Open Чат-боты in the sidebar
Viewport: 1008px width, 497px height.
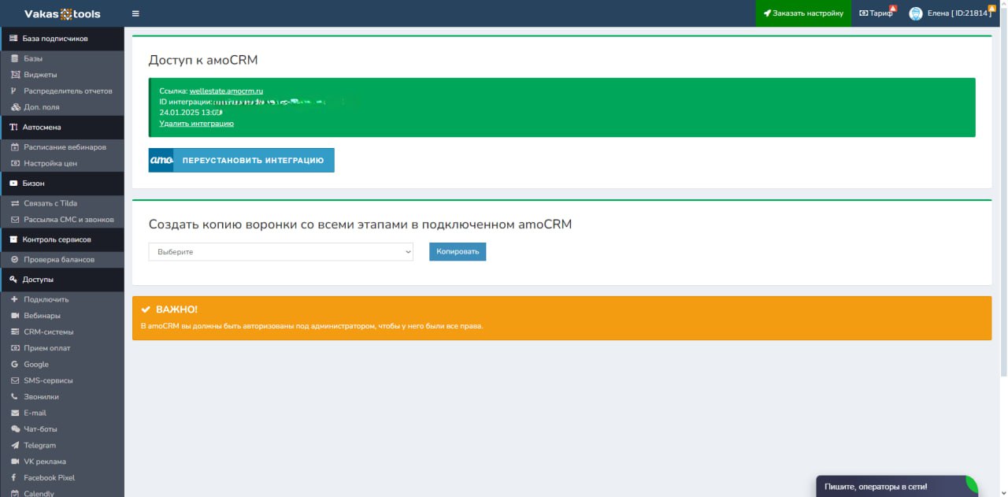40,429
